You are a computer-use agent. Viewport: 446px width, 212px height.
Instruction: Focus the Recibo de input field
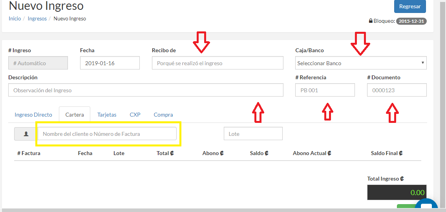pos(217,63)
